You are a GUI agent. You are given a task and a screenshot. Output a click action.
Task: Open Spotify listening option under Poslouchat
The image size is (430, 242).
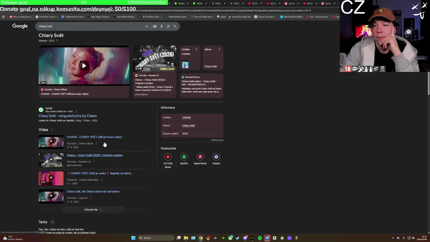(x=184, y=159)
